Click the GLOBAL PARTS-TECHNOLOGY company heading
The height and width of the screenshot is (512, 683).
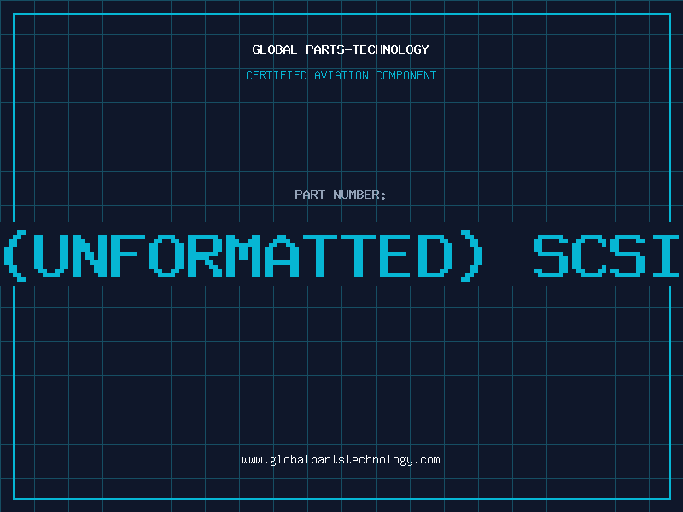coord(341,49)
